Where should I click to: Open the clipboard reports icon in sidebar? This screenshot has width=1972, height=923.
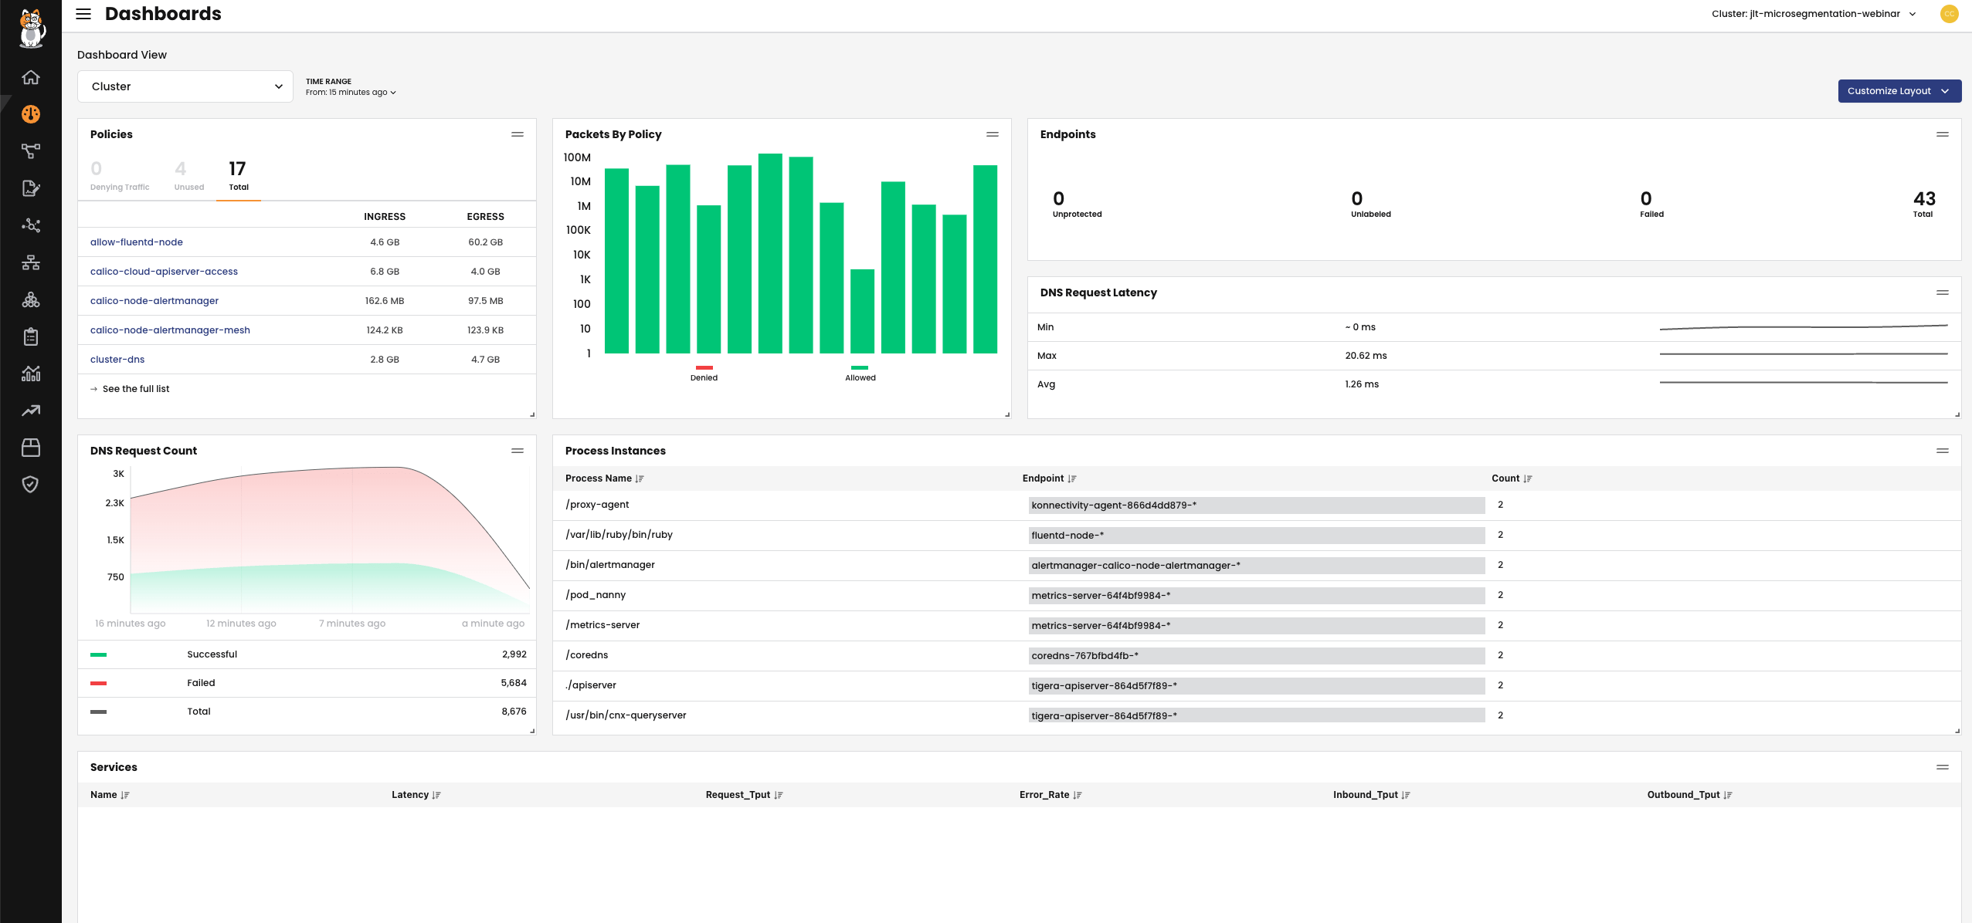point(31,336)
